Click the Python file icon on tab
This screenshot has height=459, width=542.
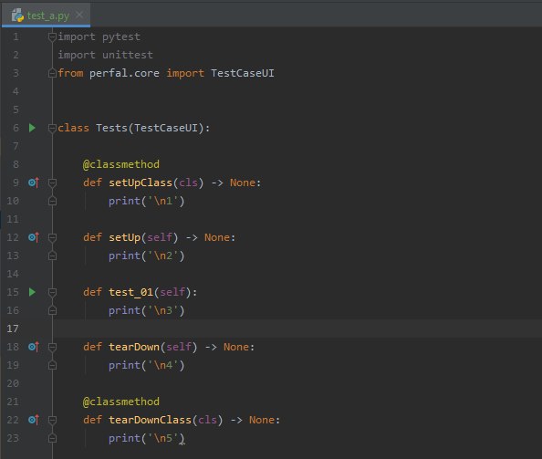tap(17, 16)
